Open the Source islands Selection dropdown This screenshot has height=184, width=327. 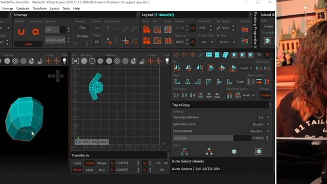pyautogui.click(x=260, y=131)
